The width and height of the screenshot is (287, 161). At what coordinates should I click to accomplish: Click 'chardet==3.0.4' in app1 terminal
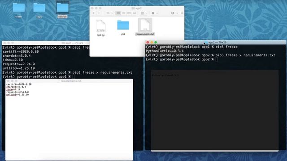click(x=17, y=55)
